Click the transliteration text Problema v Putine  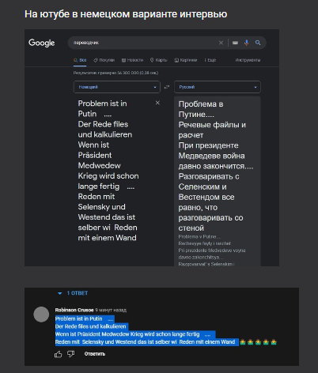199,236
